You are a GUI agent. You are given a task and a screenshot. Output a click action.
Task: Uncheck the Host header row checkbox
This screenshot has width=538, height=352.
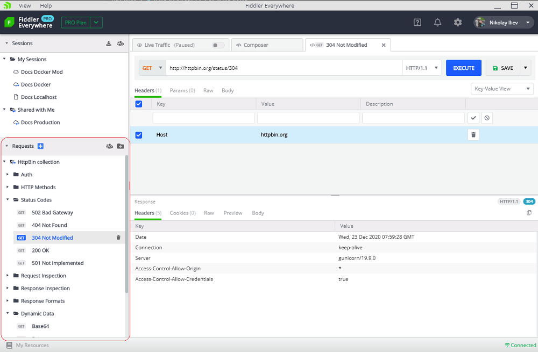pos(139,134)
